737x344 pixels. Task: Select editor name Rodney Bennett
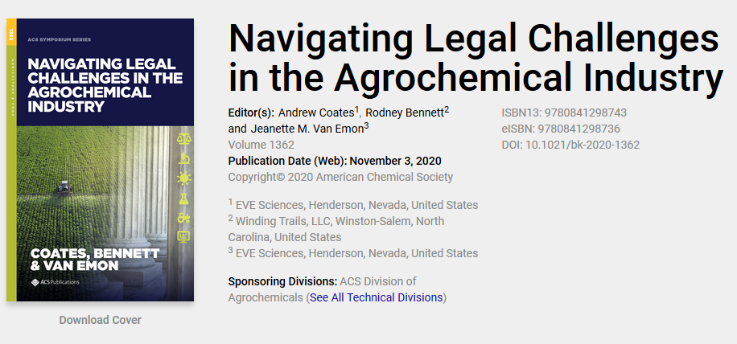pos(406,113)
